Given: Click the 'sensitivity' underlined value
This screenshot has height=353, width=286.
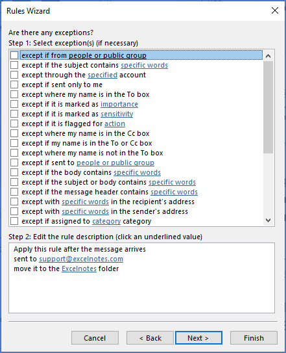Looking at the screenshot, I should (x=117, y=114).
